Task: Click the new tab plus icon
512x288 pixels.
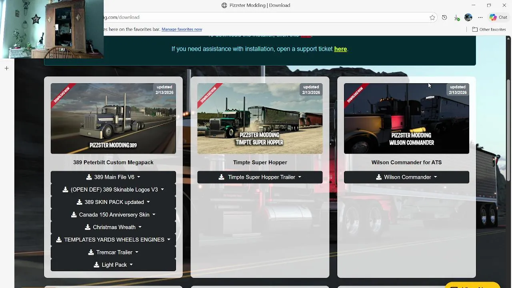Action: 6,68
